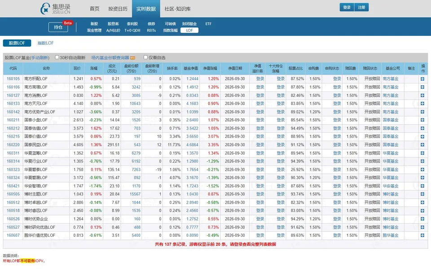
Task: Sort by 现价 column header
Action: 77,68
